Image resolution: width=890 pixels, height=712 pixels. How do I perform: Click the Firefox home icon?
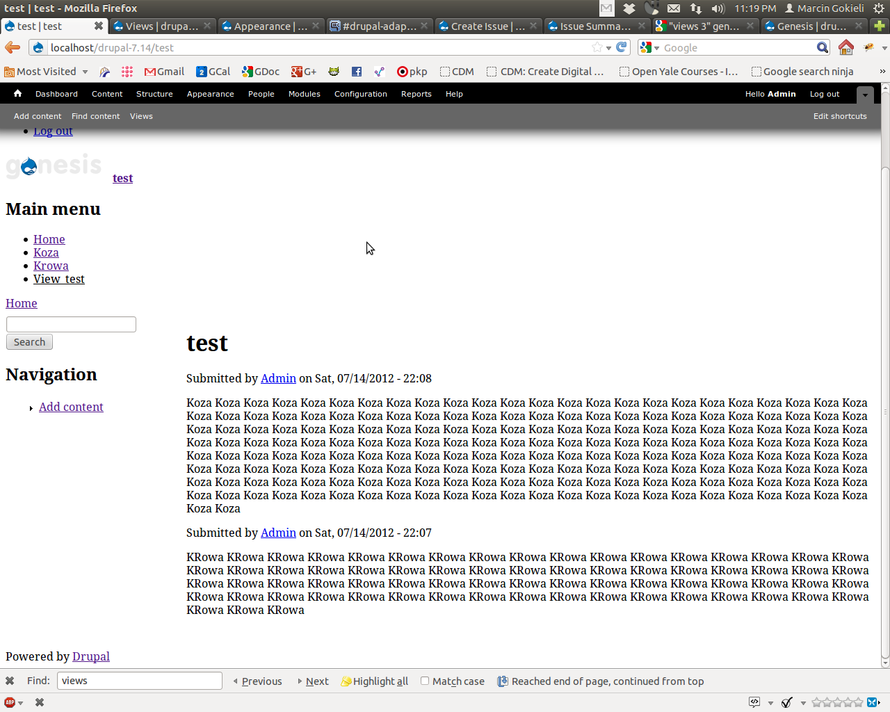coord(845,47)
